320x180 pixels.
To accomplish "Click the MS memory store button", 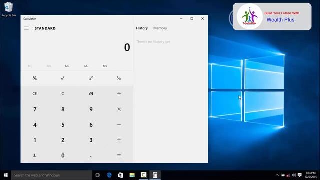I will (x=105, y=66).
